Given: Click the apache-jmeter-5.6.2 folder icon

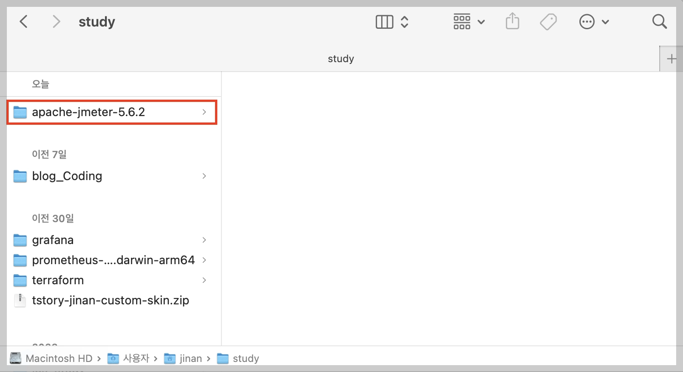Looking at the screenshot, I should point(20,112).
